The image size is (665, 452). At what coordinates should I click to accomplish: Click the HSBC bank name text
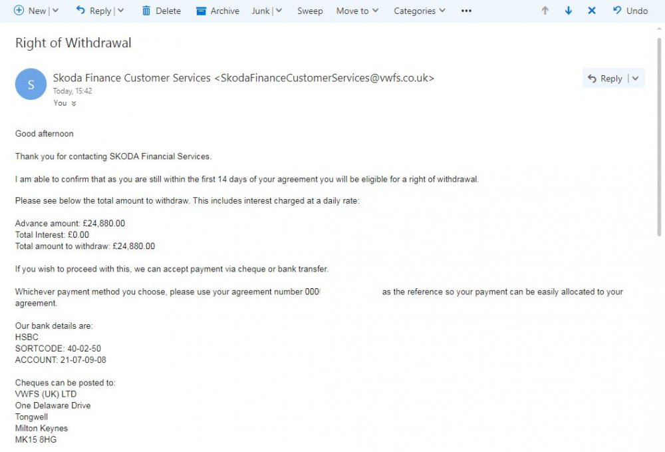pyautogui.click(x=27, y=337)
